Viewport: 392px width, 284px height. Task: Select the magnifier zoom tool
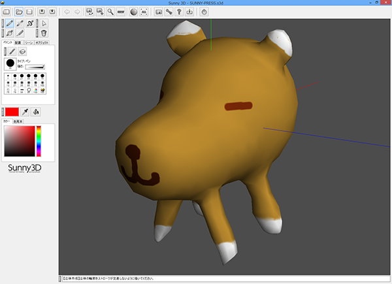[110, 12]
